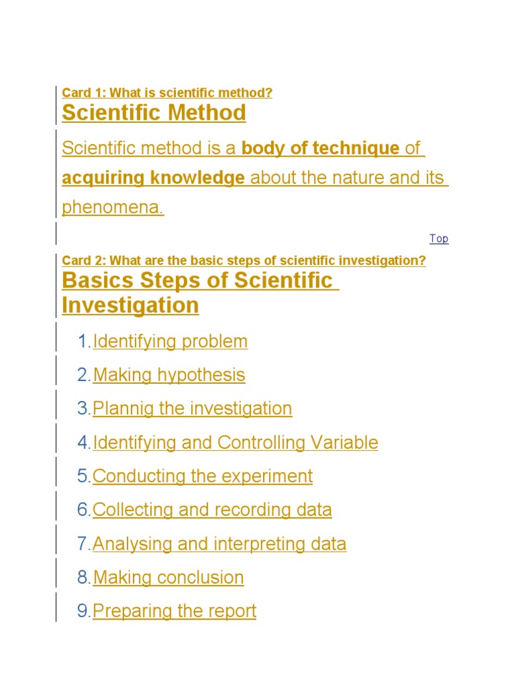The image size is (510, 680).
Task: Click the 'Basics Steps of Scientific Investigation' heading
Action: point(197,280)
